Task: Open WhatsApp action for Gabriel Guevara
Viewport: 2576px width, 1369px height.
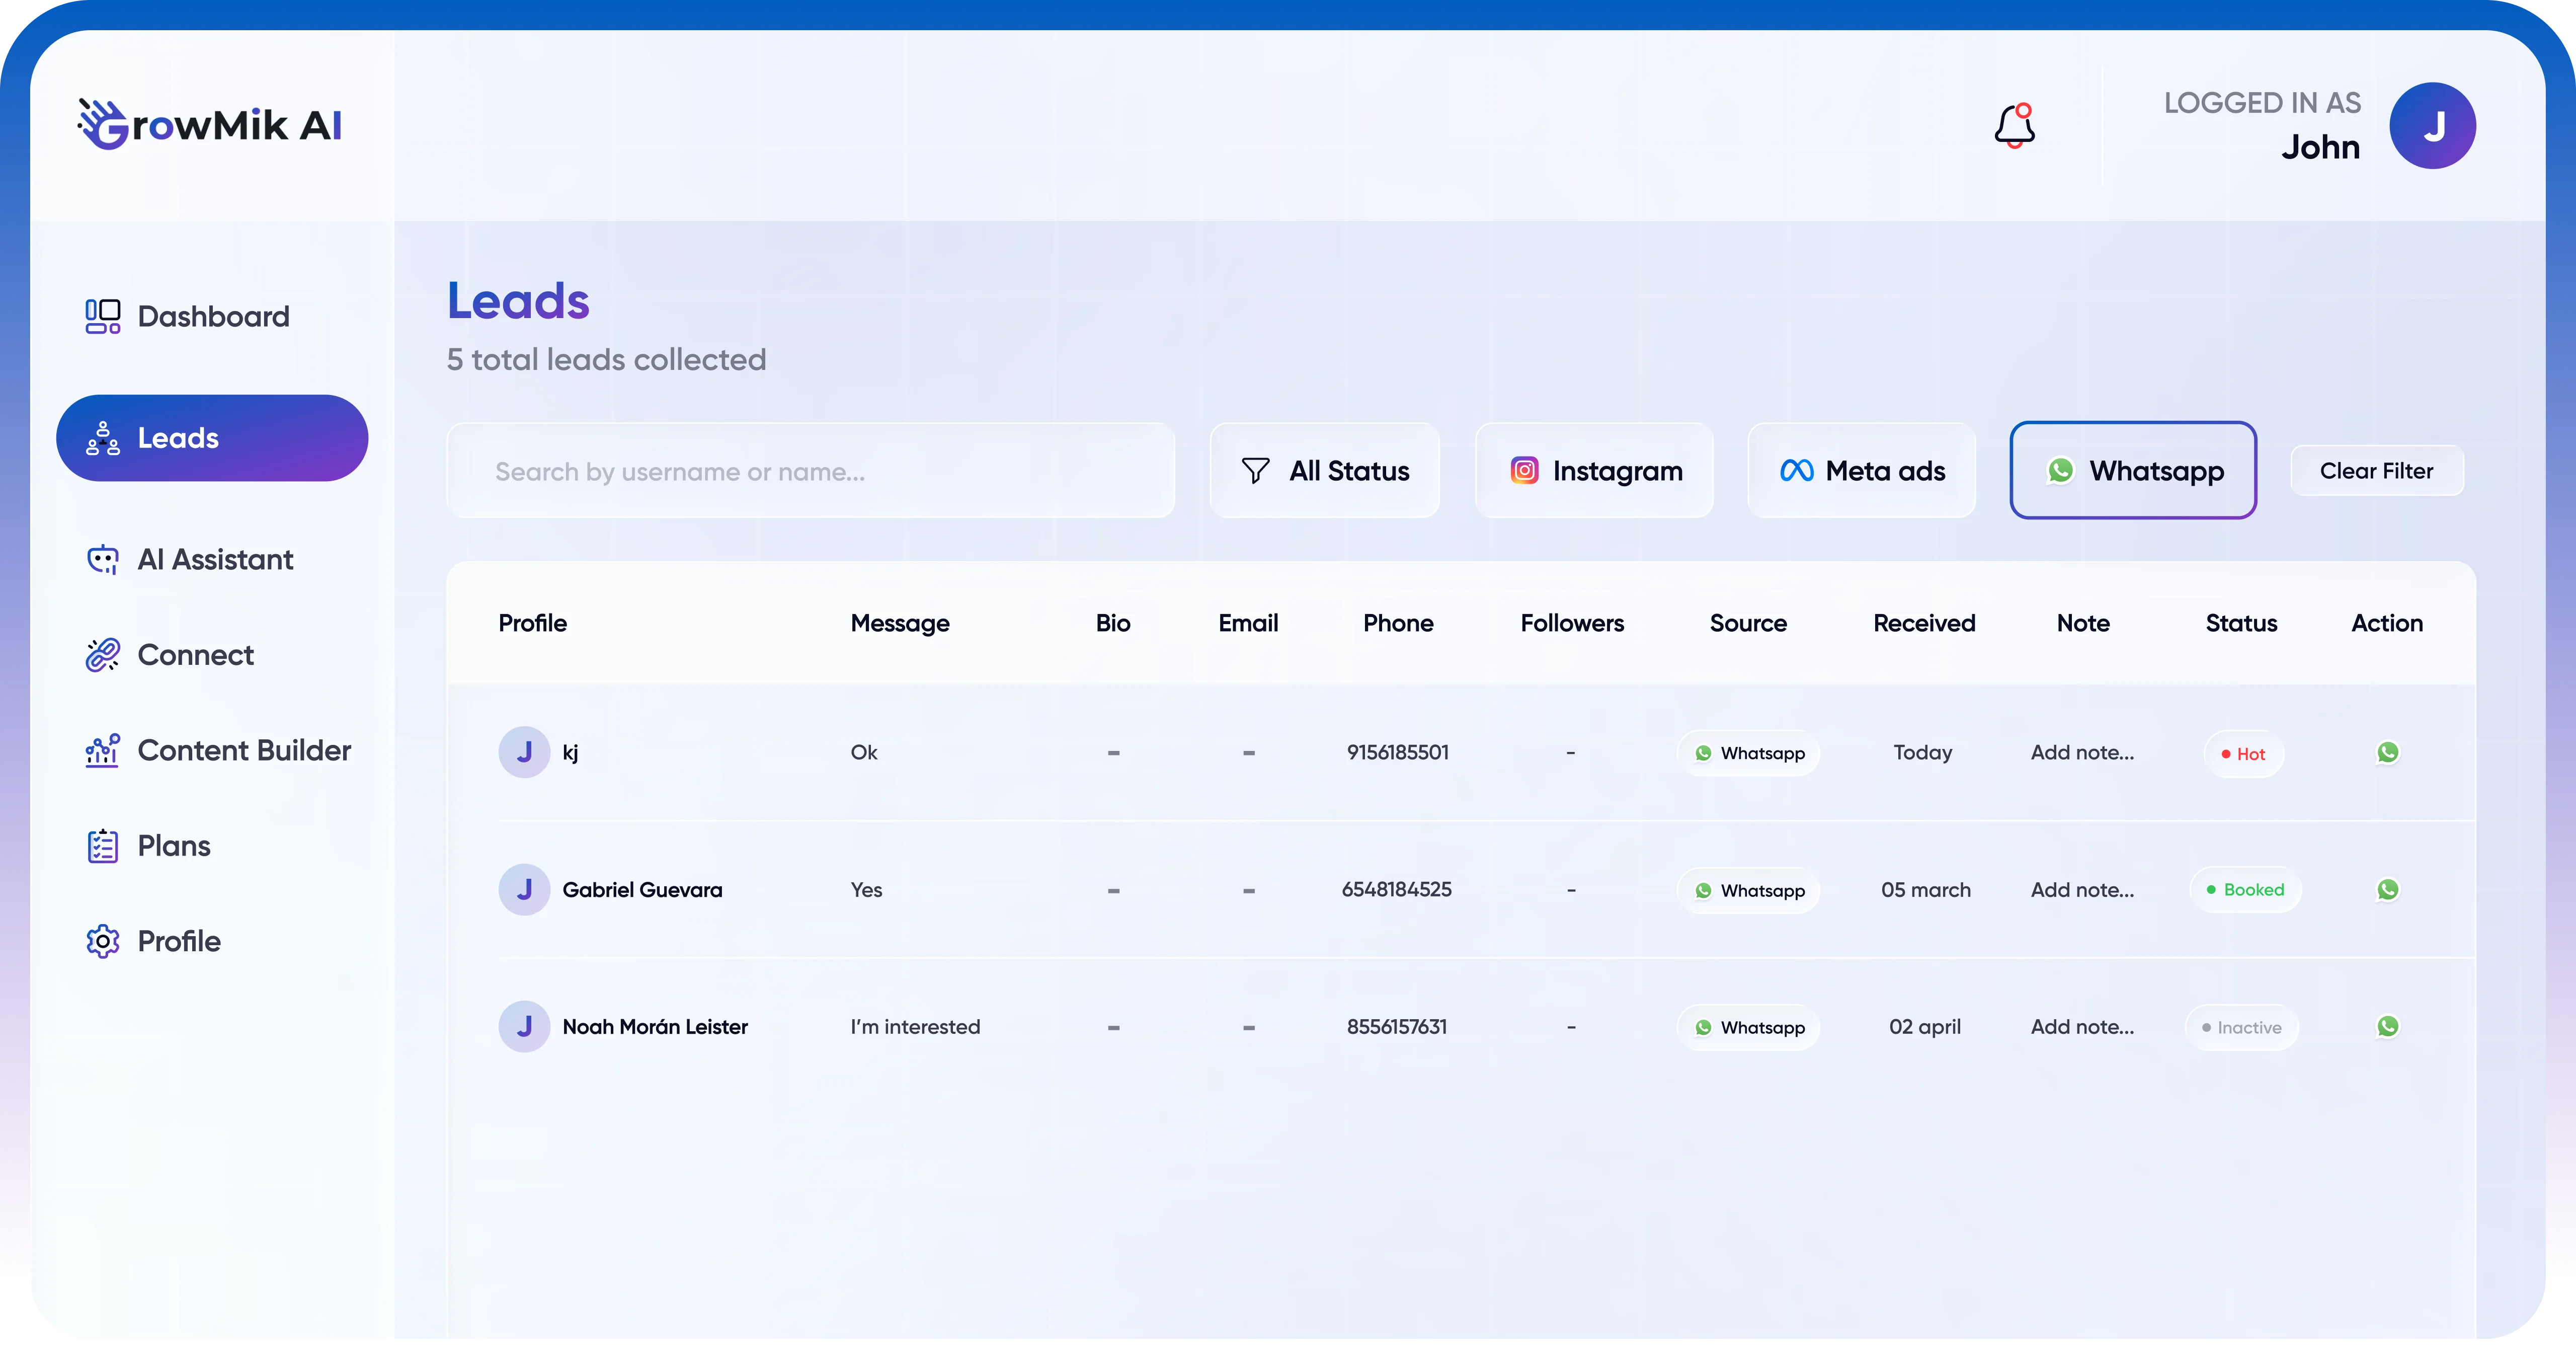Action: (x=2387, y=890)
